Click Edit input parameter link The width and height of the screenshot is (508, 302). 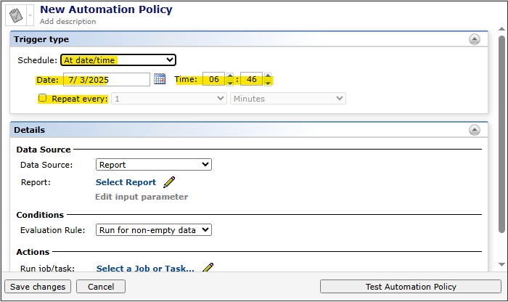[142, 197]
